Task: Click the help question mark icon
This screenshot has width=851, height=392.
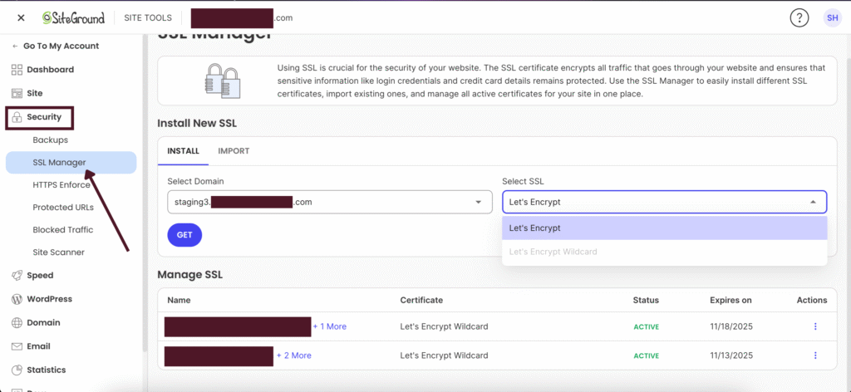Action: 799,18
